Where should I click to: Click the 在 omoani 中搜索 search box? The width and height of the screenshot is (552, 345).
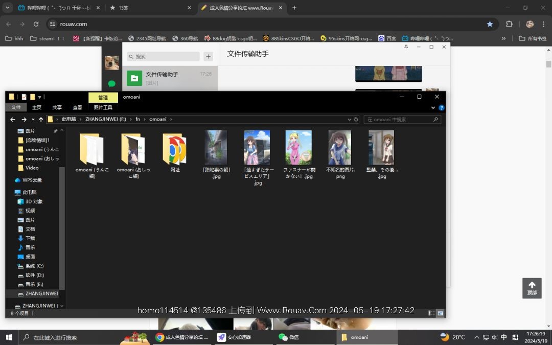point(399,120)
